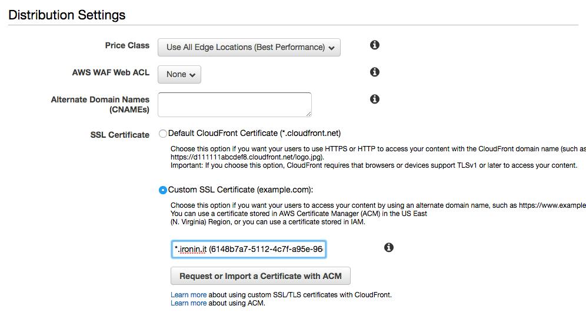
Task: Open the Price Class dropdown
Action: click(249, 48)
